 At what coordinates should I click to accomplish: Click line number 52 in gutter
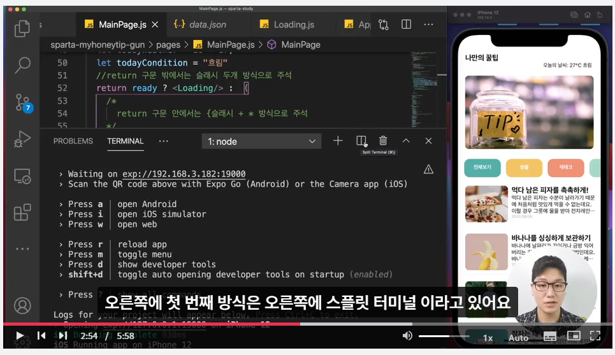[x=62, y=88]
